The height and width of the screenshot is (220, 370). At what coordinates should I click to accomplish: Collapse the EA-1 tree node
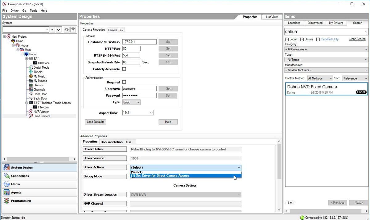[x=27, y=59]
